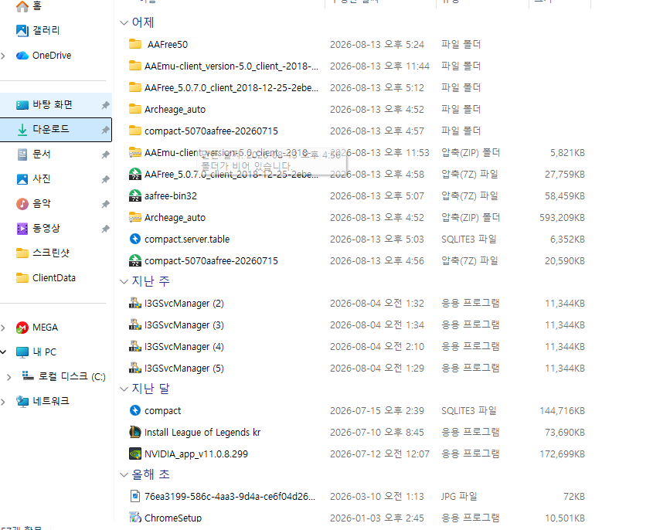Unpin 사진 using its pin icon

coord(105,179)
